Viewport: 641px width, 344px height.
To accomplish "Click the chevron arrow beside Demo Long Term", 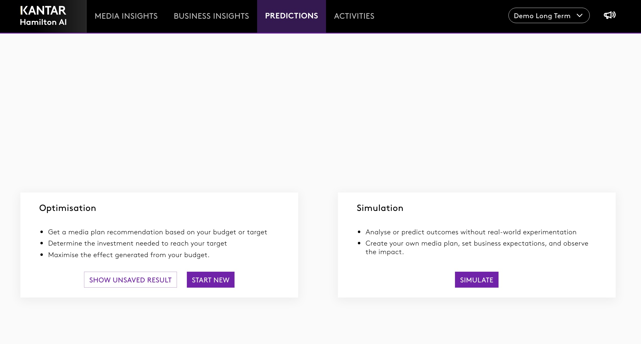I will tap(580, 15).
